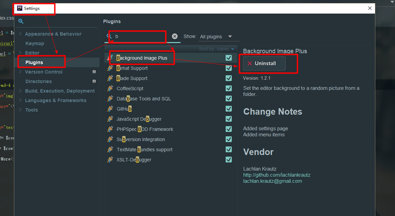Click the lachlan.krautz@gmail.com email link
Viewport: 395px width, 216px height.
pyautogui.click(x=272, y=181)
